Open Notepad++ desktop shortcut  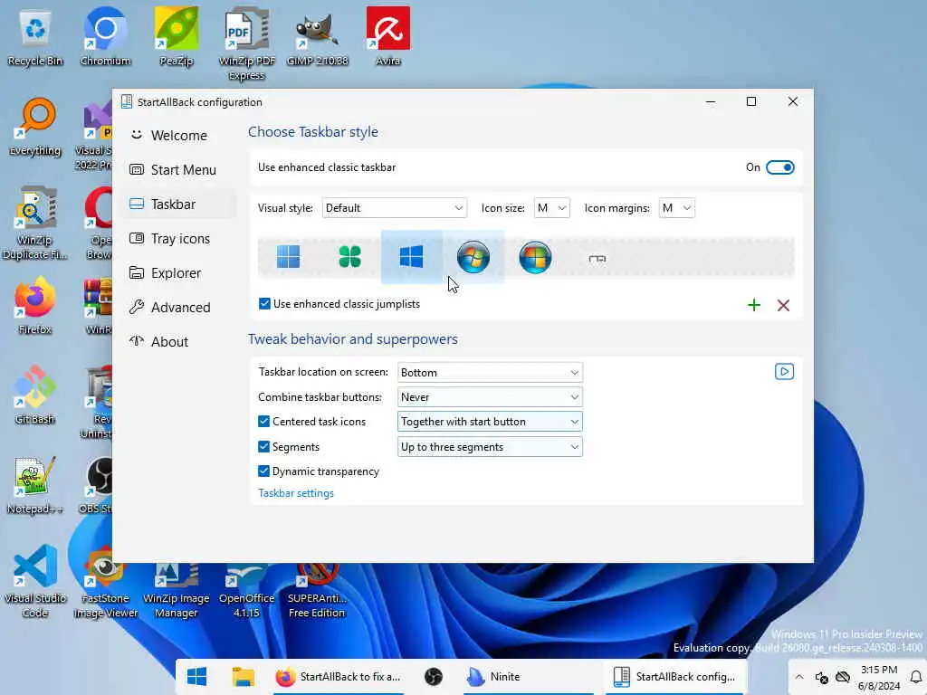(x=35, y=485)
